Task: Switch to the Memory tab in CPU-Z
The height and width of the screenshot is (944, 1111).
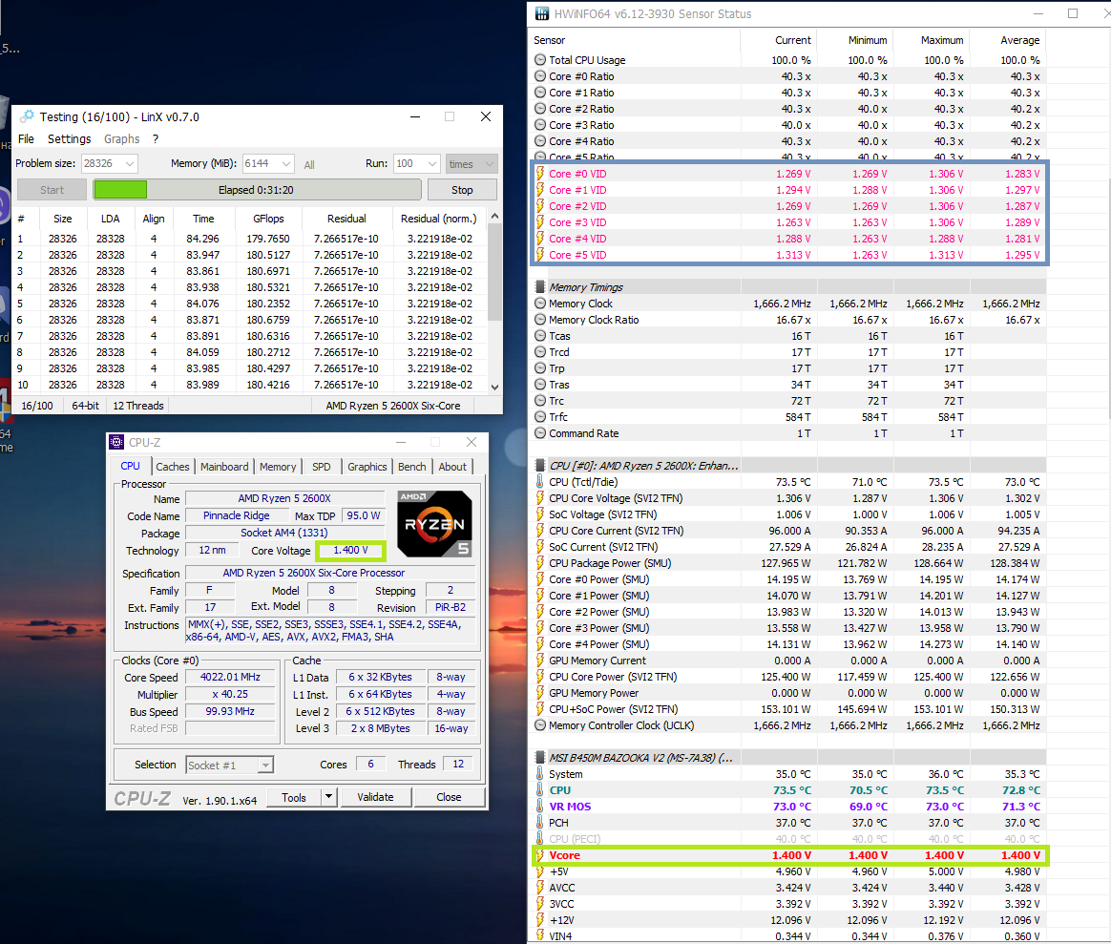Action: tap(278, 467)
